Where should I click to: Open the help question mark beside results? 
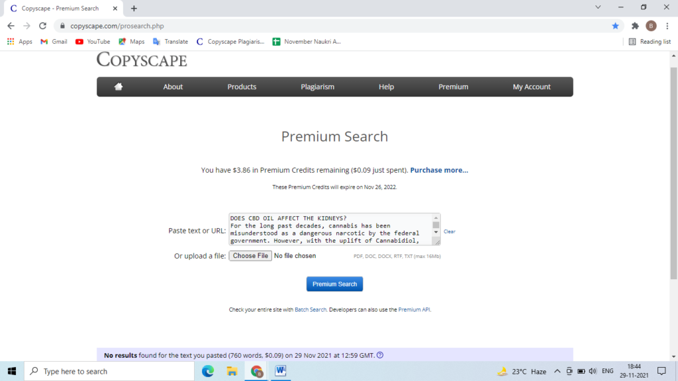(380, 355)
